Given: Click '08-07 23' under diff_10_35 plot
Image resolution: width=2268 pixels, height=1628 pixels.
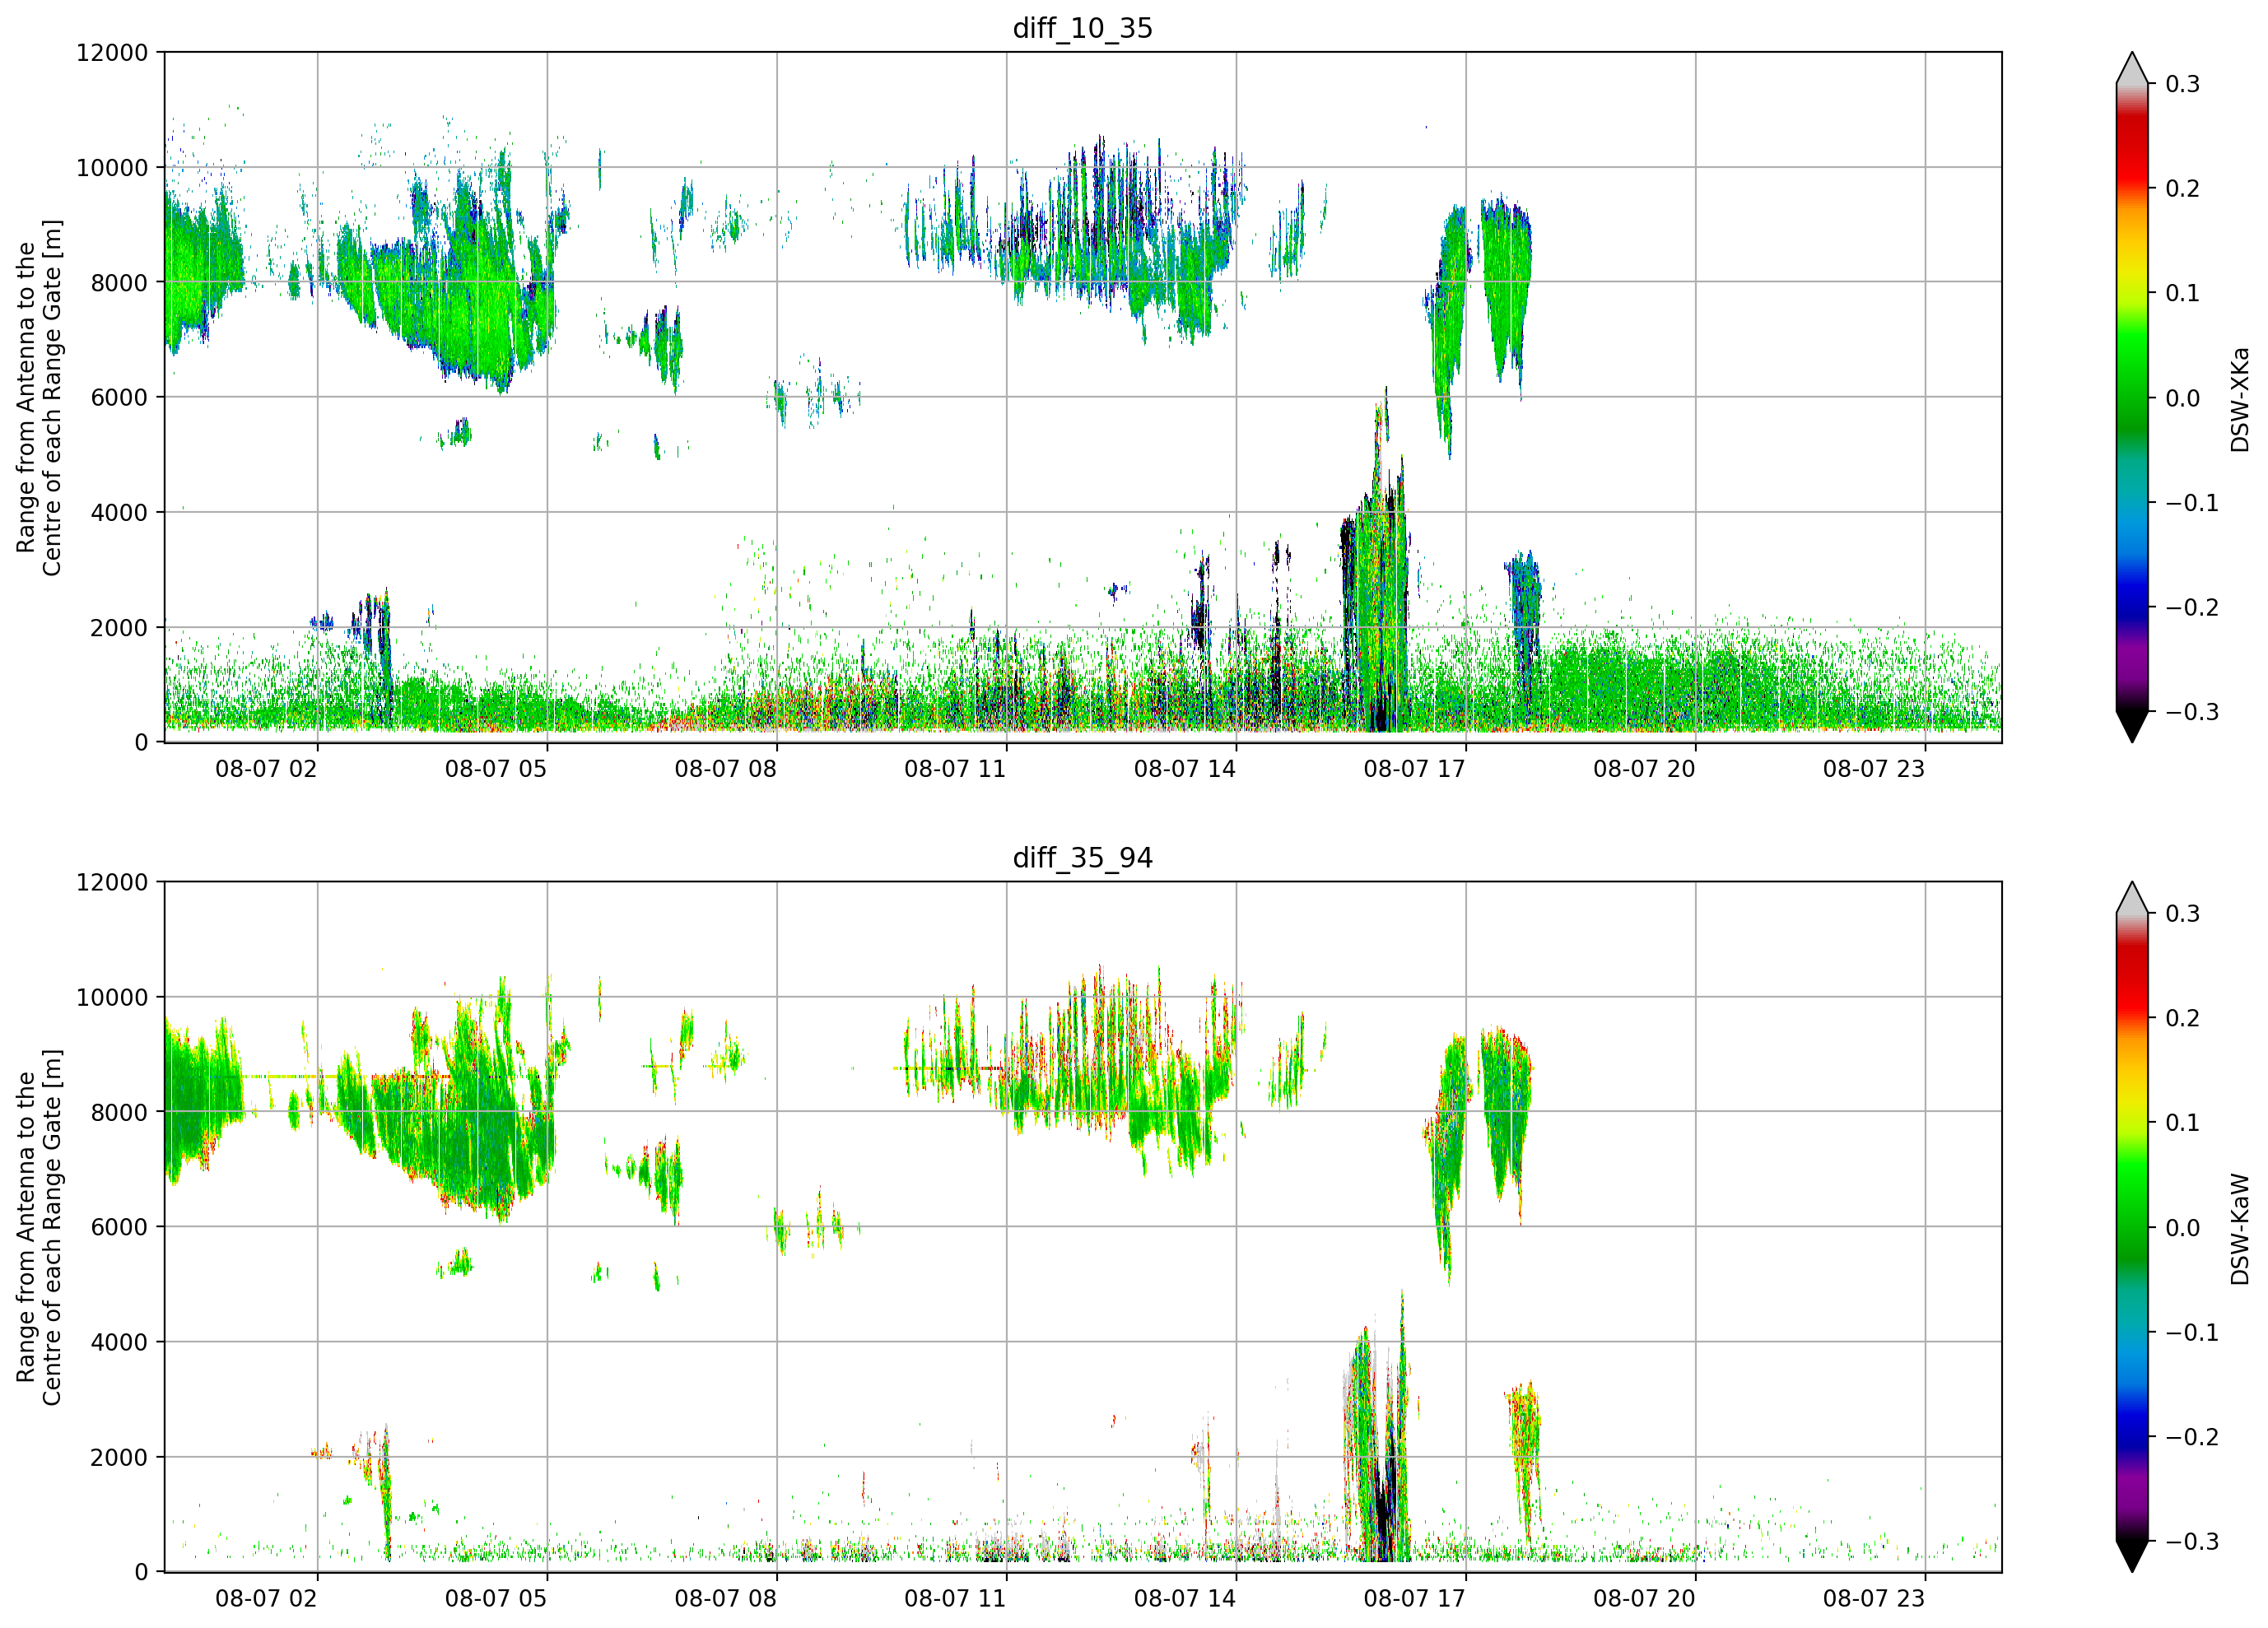Looking at the screenshot, I should point(1874,769).
